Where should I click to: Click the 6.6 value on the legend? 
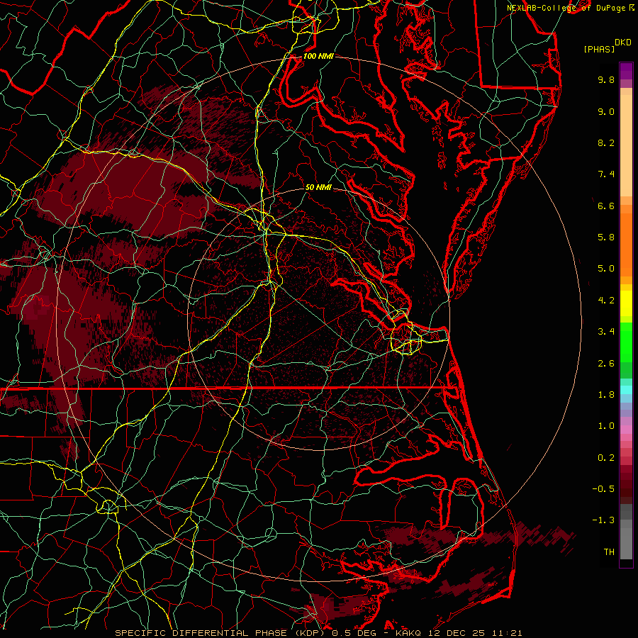tap(606, 206)
